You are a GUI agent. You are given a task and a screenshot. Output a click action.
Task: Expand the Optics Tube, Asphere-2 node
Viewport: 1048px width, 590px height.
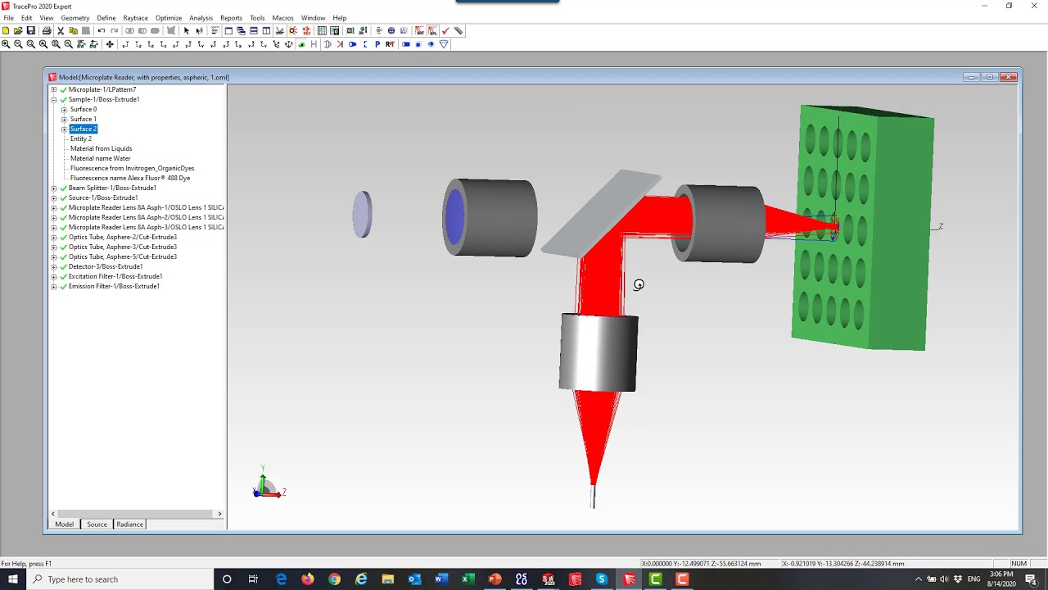point(54,237)
